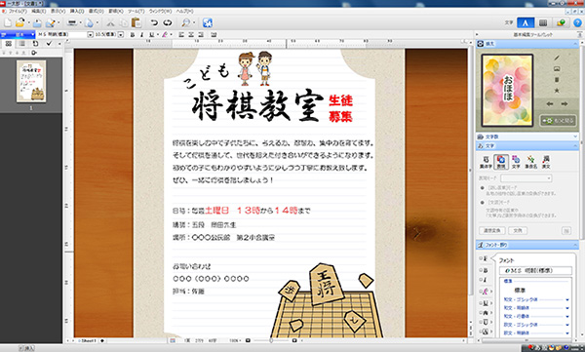Viewport: 585px width, 352px height.
Task: Click the scissors cut icon
Action: click(110, 22)
